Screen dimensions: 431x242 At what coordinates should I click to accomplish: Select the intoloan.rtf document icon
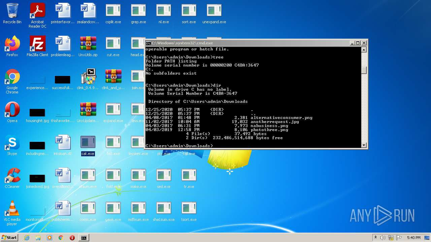coord(63,145)
